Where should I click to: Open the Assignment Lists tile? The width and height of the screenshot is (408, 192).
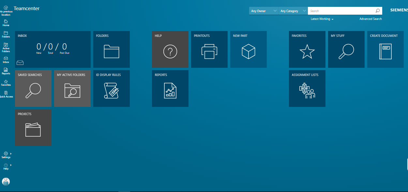[x=307, y=88]
